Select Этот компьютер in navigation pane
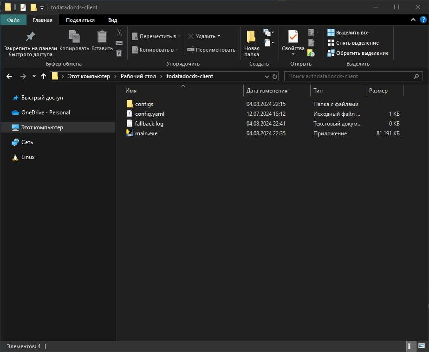The width and height of the screenshot is (429, 352). [58, 127]
